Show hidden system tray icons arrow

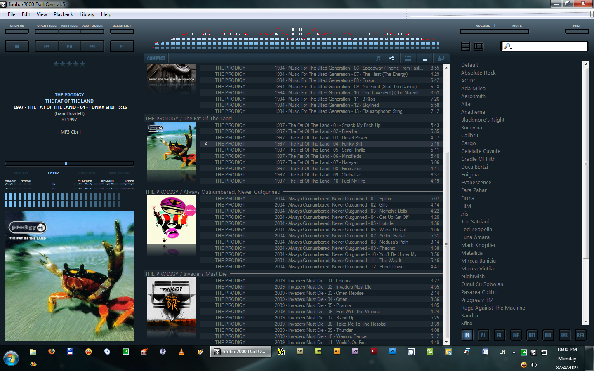pos(514,352)
